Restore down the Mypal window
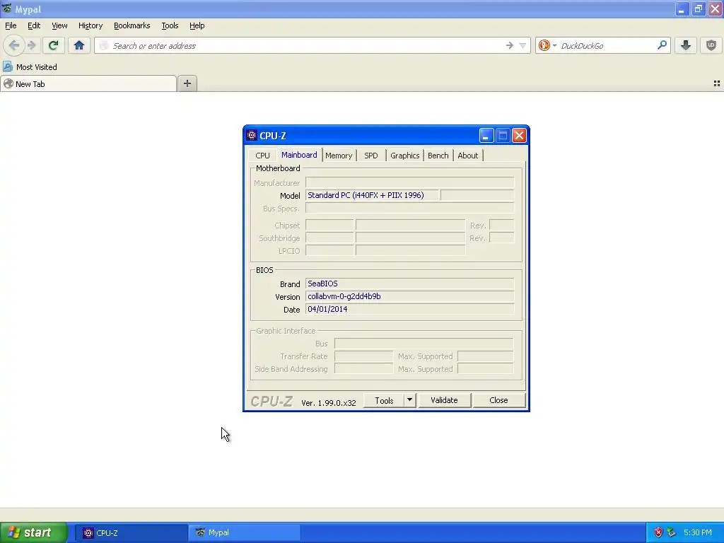 [699, 8]
